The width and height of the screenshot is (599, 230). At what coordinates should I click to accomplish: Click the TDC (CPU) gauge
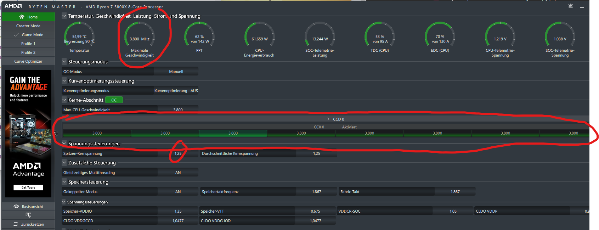(380, 35)
